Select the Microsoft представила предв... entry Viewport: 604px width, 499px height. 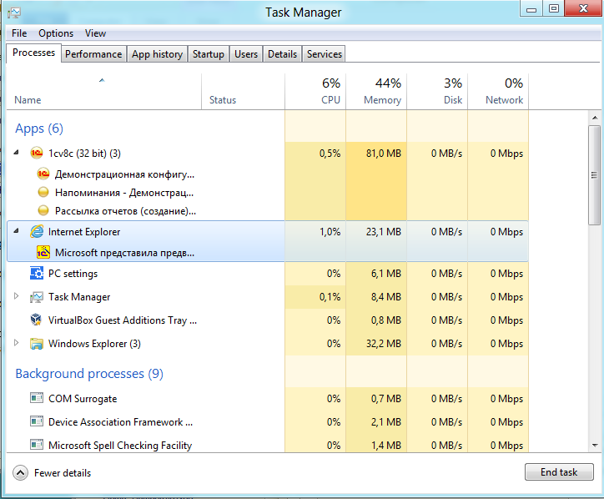(124, 253)
